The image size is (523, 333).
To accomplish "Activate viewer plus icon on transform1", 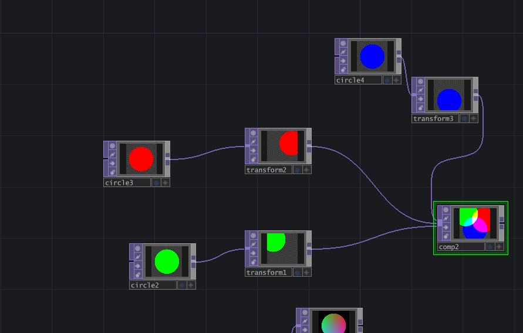I will coord(306,273).
